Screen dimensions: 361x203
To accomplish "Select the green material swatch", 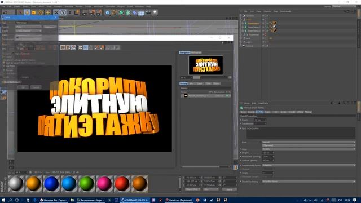I will tap(86, 184).
